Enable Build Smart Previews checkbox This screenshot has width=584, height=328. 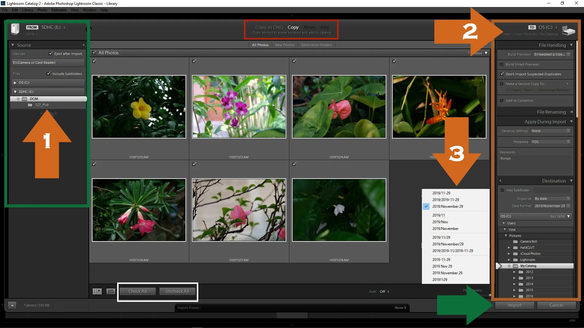[x=502, y=64]
